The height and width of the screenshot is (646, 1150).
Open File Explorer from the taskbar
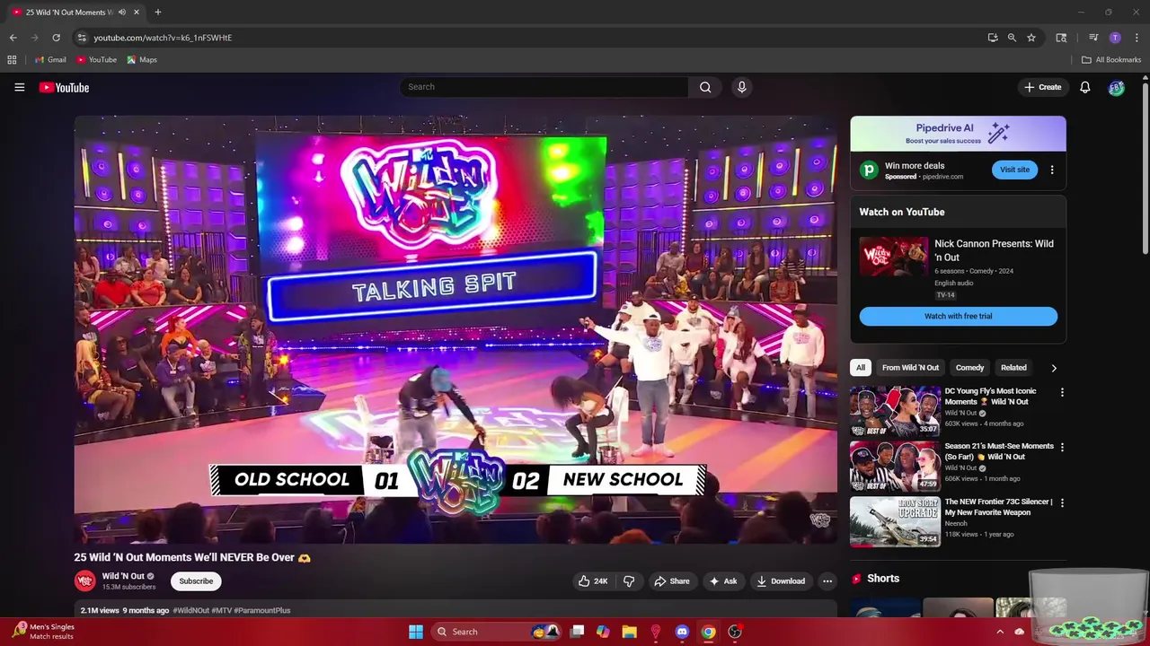click(629, 632)
